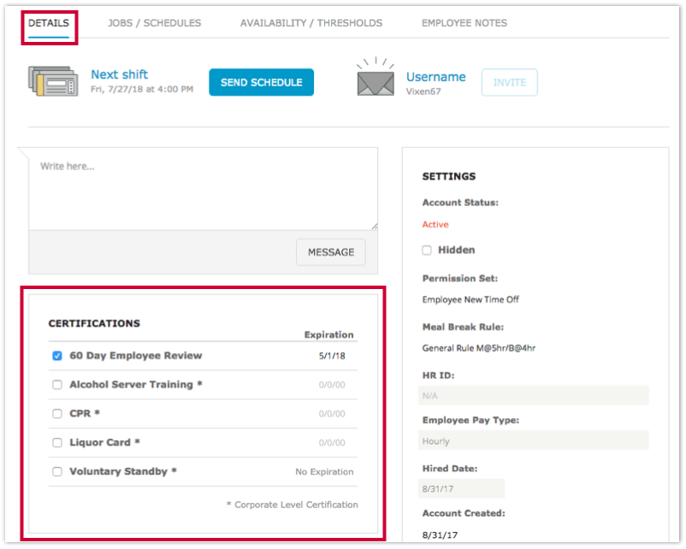
Task: Check the Alcohol Server Training checkbox
Action: coord(57,385)
